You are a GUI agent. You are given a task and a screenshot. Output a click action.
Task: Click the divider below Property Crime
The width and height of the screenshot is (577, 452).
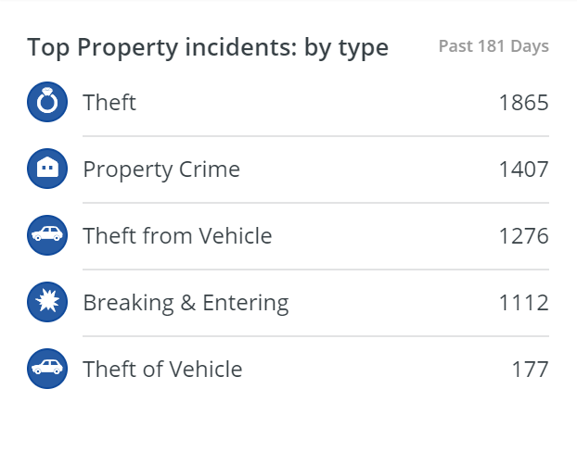point(315,203)
